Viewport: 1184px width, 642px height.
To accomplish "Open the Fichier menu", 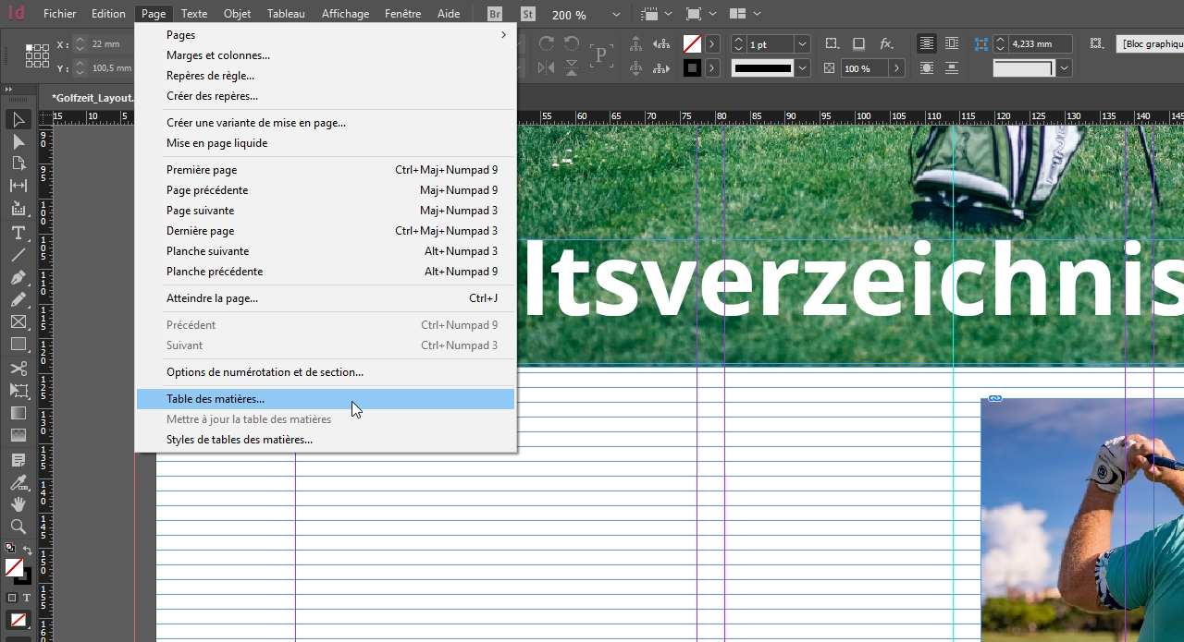I will tap(60, 14).
